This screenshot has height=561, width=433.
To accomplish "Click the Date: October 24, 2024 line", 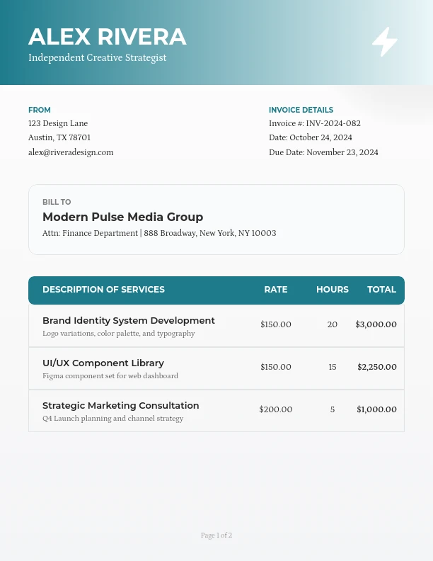I will point(311,137).
